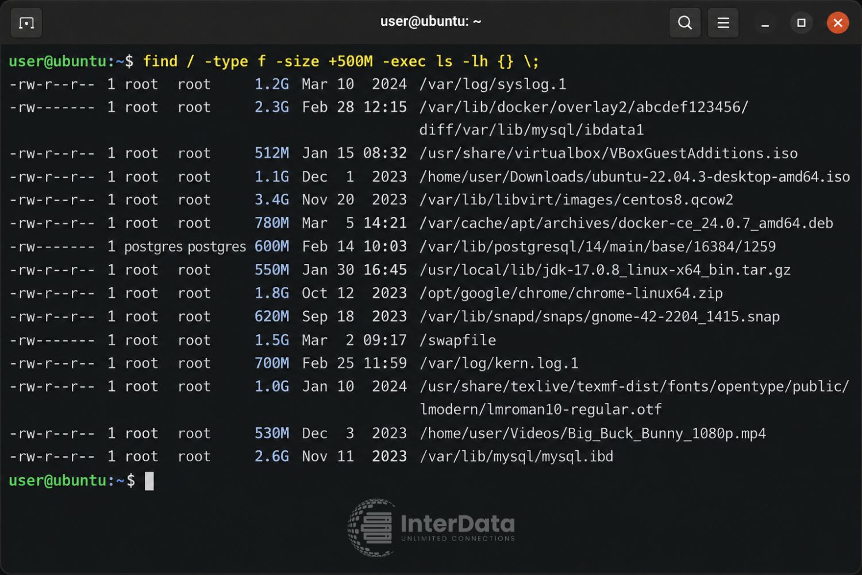Viewport: 862px width, 575px height.
Task: Open a new terminal tab icon
Action: coord(26,23)
